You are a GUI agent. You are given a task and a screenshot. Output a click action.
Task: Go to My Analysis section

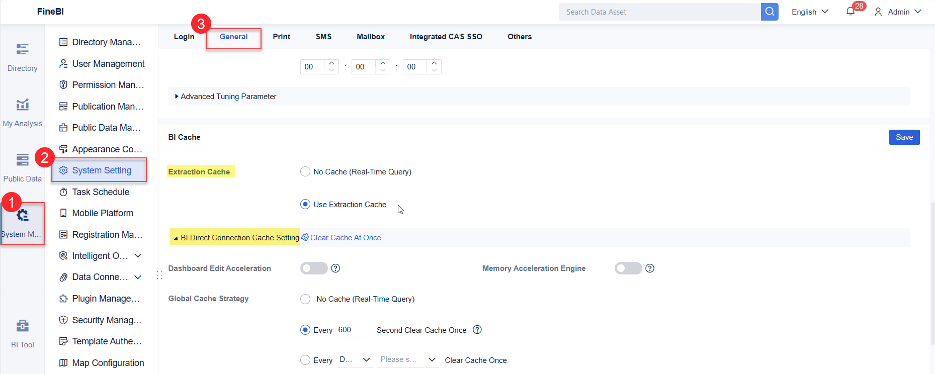coord(23,113)
